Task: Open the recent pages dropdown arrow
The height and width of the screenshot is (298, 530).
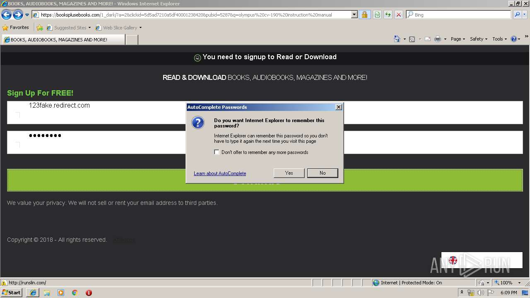Action: click(x=27, y=15)
